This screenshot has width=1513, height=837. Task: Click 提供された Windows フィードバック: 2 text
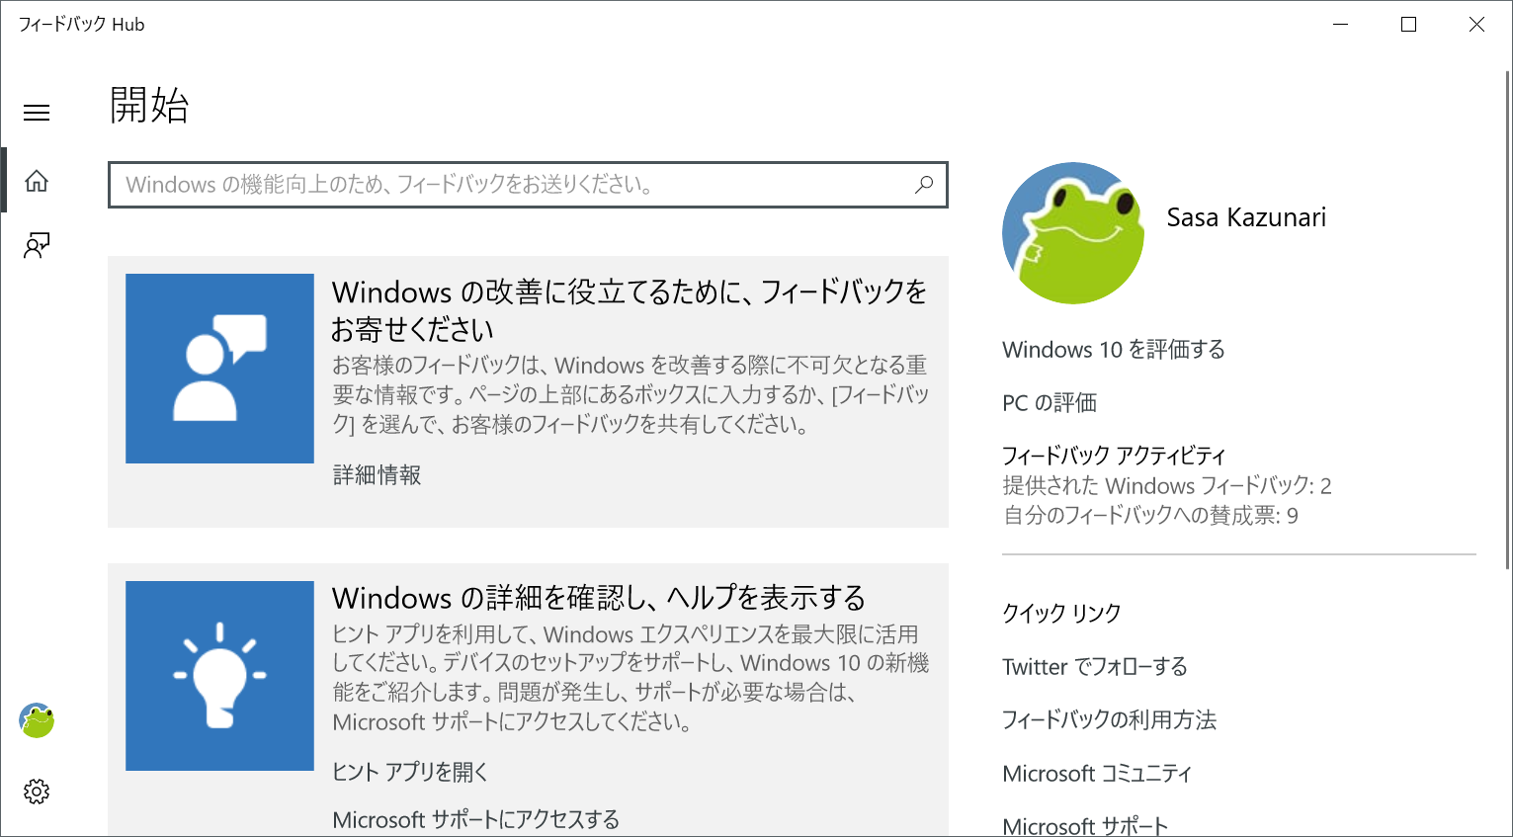(x=1167, y=486)
